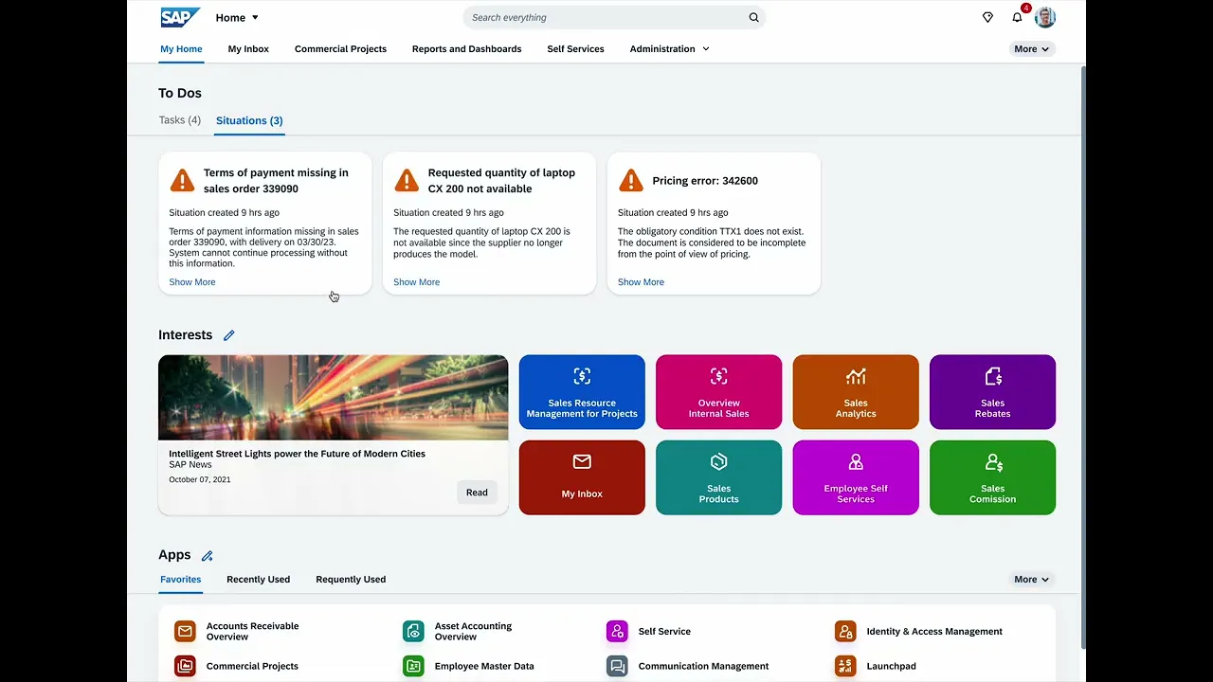Open the Sales Analytics tile
The width and height of the screenshot is (1213, 682).
856,392
